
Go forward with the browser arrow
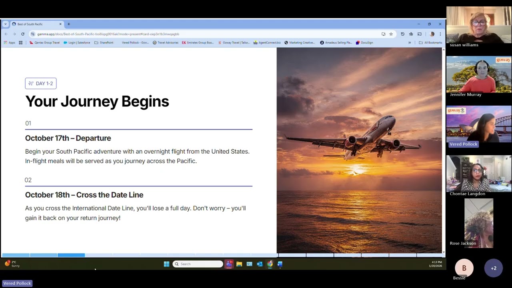[14, 34]
